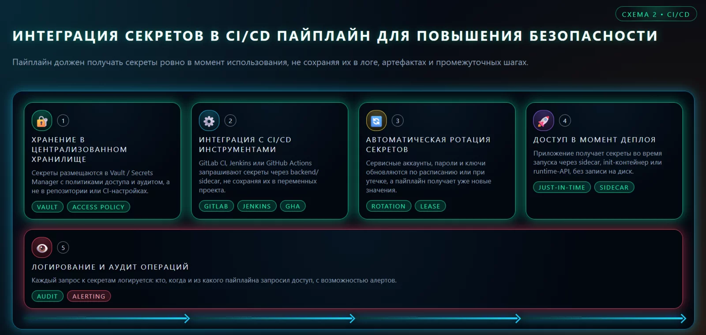Click the step number 5 badge
Screen dimensions: 706x335
tap(63, 248)
